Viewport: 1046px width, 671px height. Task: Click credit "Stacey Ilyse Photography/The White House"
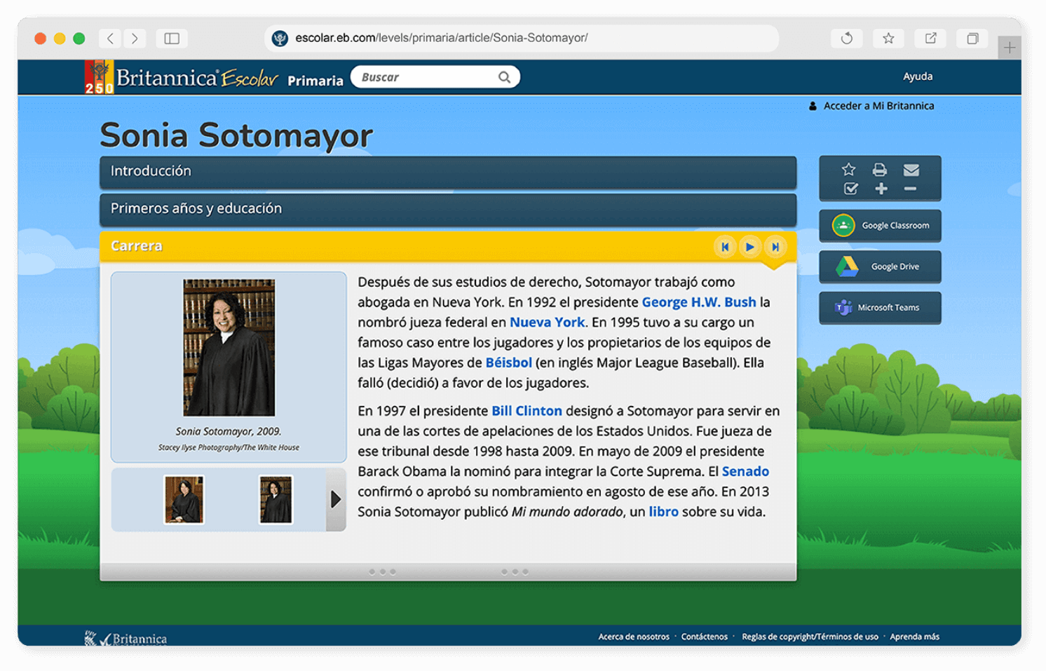(x=229, y=447)
